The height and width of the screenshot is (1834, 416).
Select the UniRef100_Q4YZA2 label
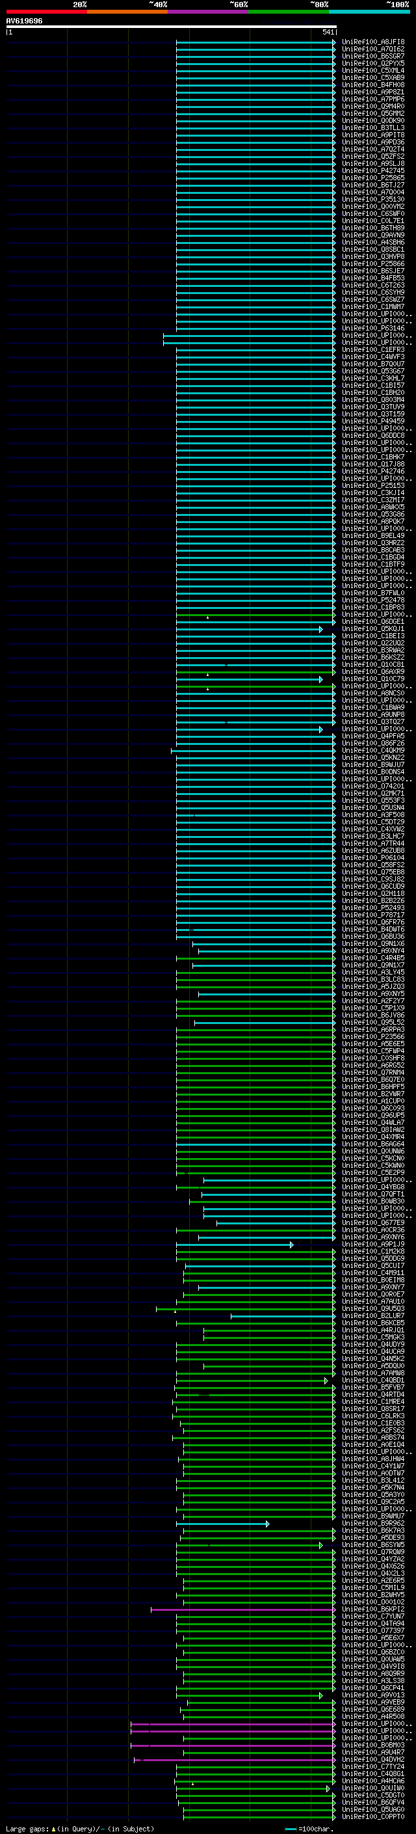[x=373, y=1559]
